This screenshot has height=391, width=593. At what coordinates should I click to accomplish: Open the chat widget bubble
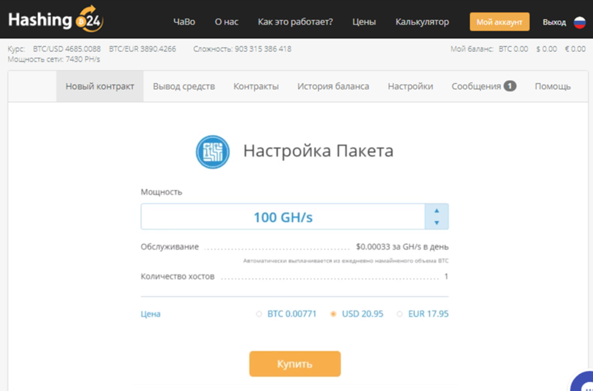[584, 382]
